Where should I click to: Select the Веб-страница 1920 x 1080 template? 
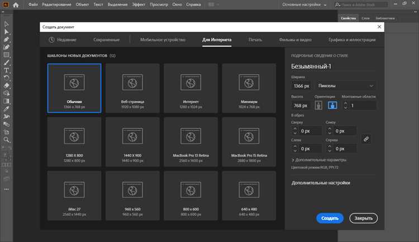pyautogui.click(x=132, y=88)
